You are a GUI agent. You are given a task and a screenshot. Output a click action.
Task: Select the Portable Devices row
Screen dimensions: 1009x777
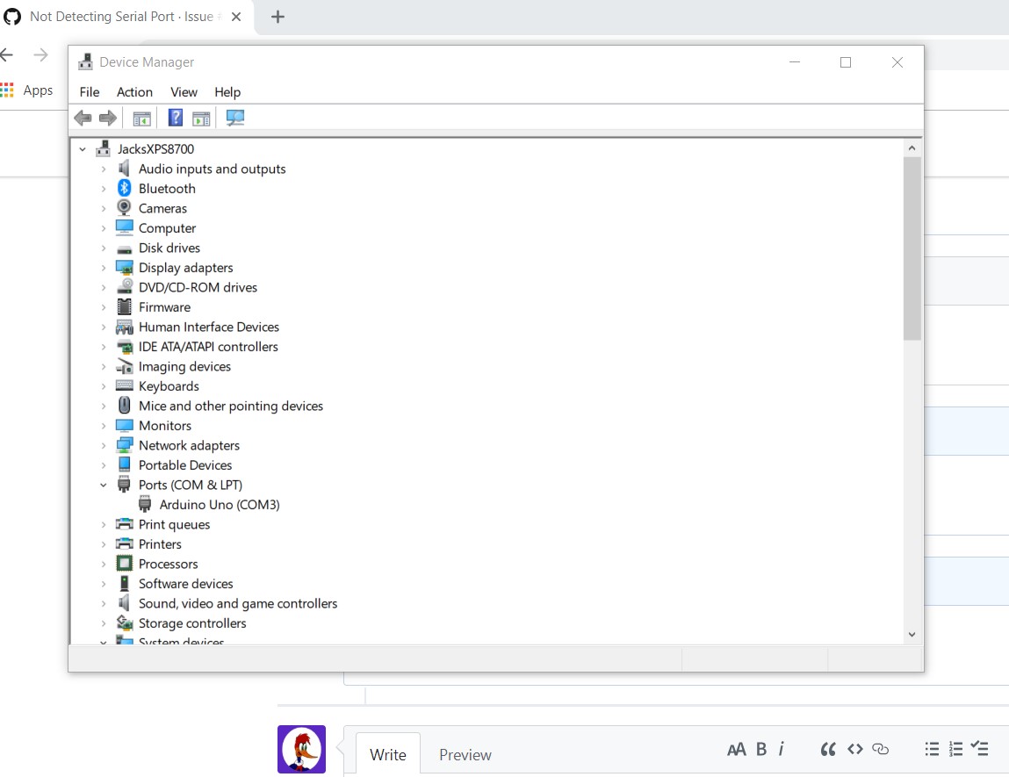pyautogui.click(x=185, y=465)
